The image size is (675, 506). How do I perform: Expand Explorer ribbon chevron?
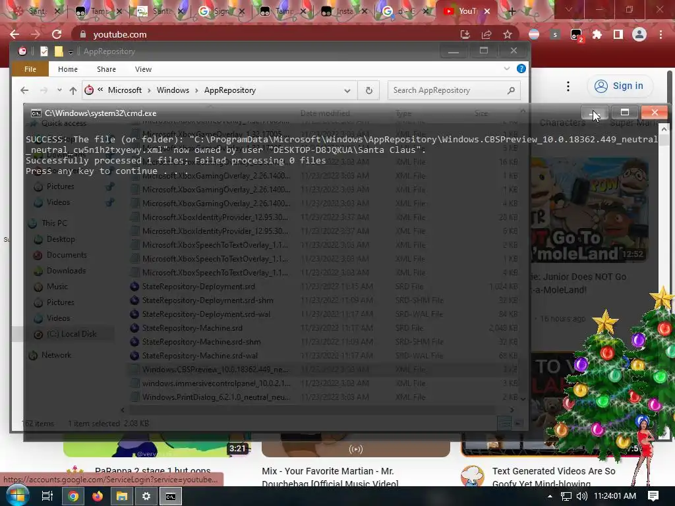507,69
